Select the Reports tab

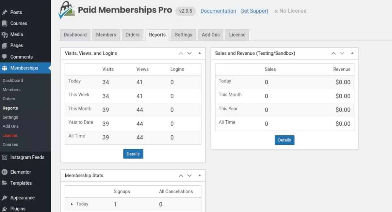click(x=157, y=35)
